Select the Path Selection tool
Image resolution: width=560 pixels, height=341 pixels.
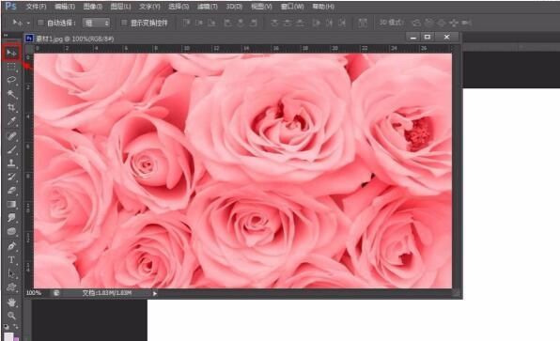point(11,274)
